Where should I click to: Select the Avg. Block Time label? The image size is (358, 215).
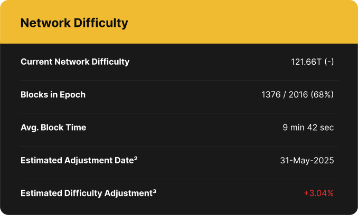(53, 128)
